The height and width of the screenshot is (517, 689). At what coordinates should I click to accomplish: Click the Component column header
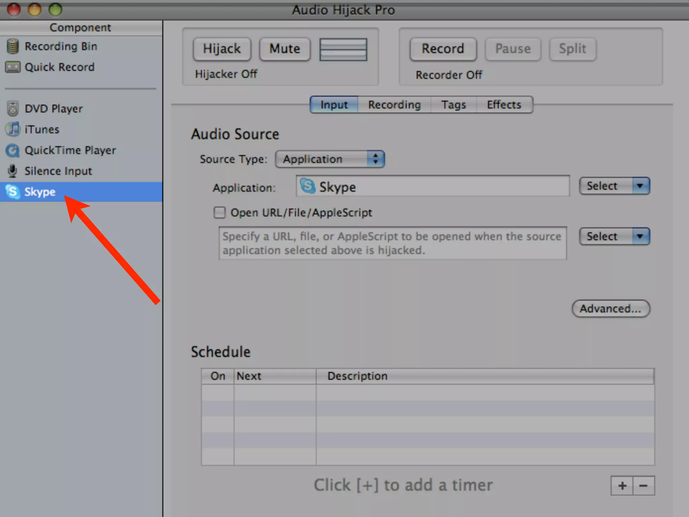click(81, 28)
